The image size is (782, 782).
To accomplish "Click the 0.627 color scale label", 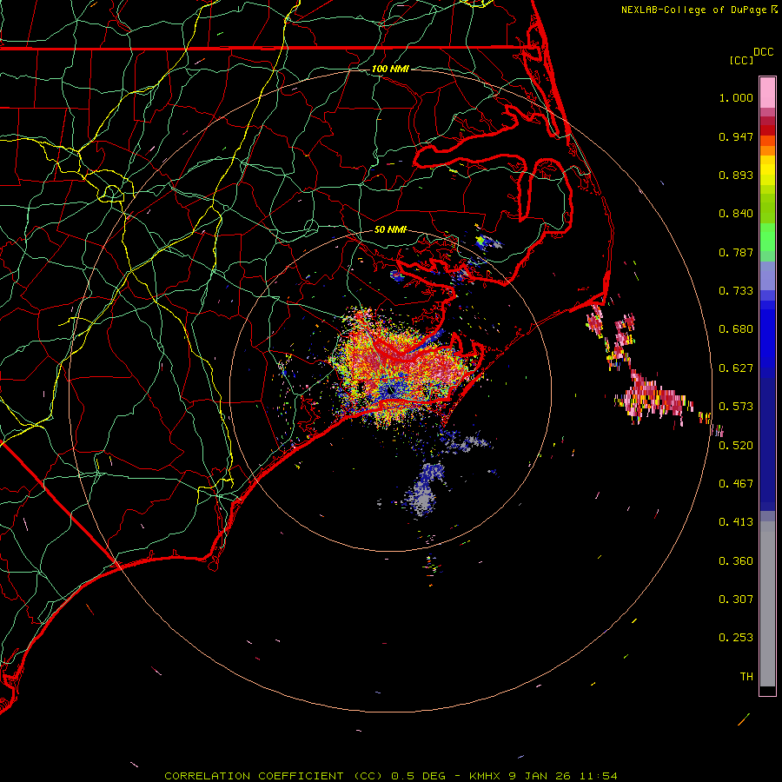I will click(736, 368).
